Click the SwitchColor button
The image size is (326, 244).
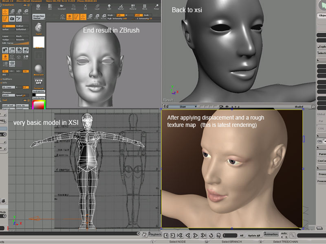pyautogui.click(x=39, y=98)
